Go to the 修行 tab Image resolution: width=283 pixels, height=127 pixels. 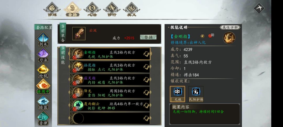(112, 9)
